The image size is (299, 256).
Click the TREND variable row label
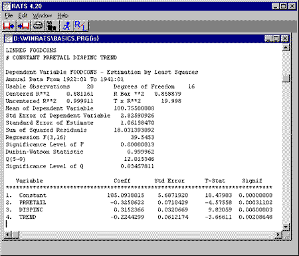(x=28, y=217)
